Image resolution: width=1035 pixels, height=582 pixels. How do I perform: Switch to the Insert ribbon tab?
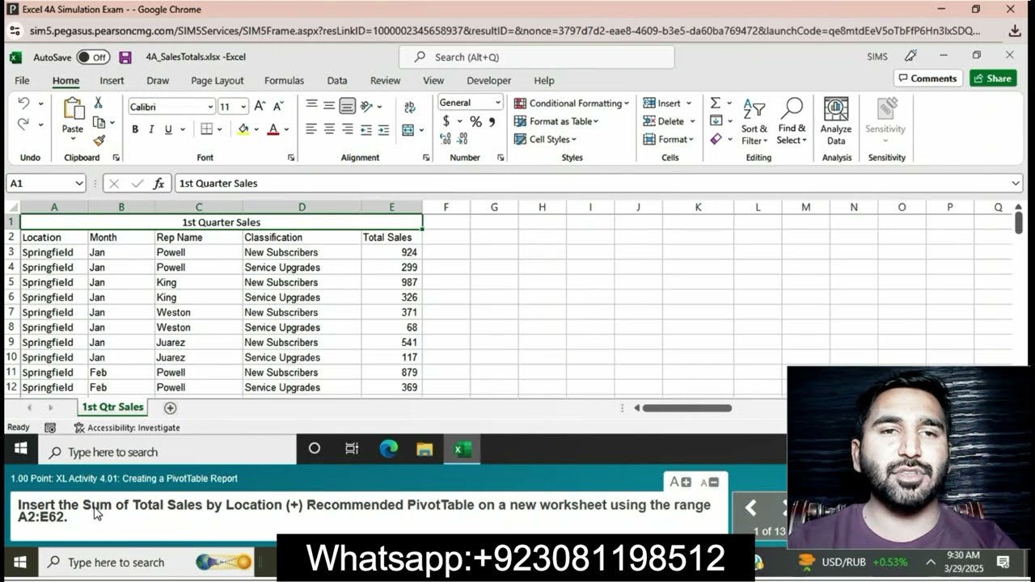112,81
